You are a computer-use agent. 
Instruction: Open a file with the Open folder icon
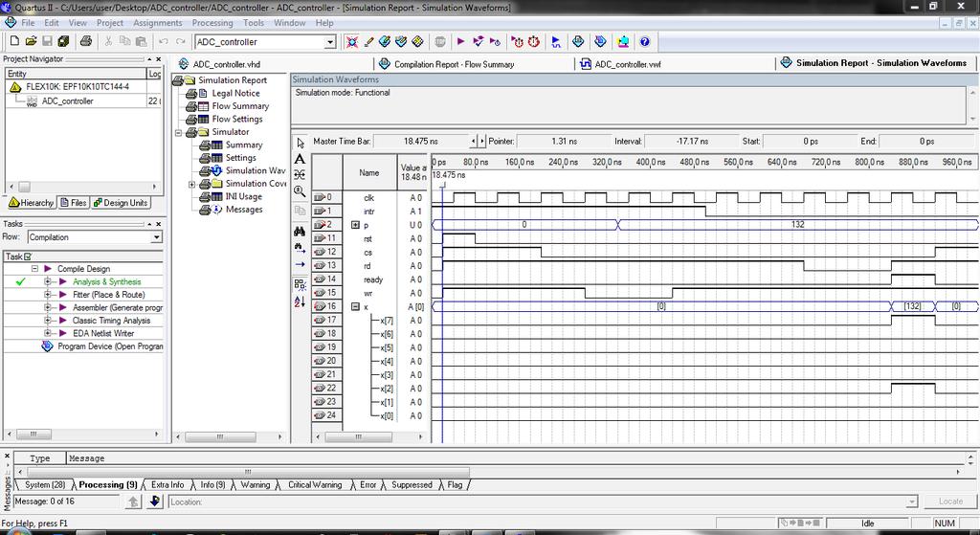31,41
